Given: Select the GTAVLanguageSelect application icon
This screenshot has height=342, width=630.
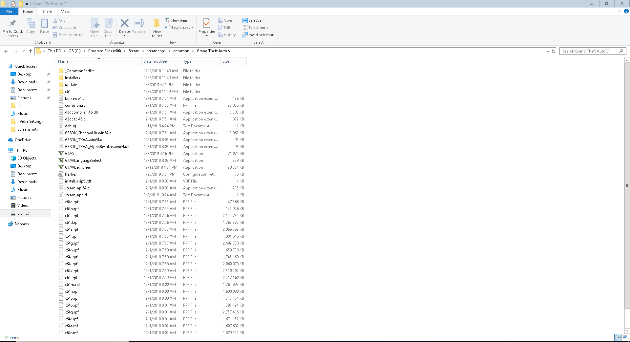Looking at the screenshot, I should tap(61, 160).
